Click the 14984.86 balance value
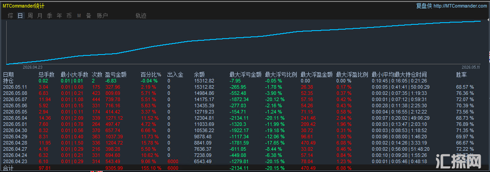 204,93
